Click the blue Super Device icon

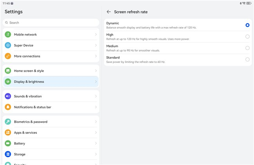click(x=8, y=45)
